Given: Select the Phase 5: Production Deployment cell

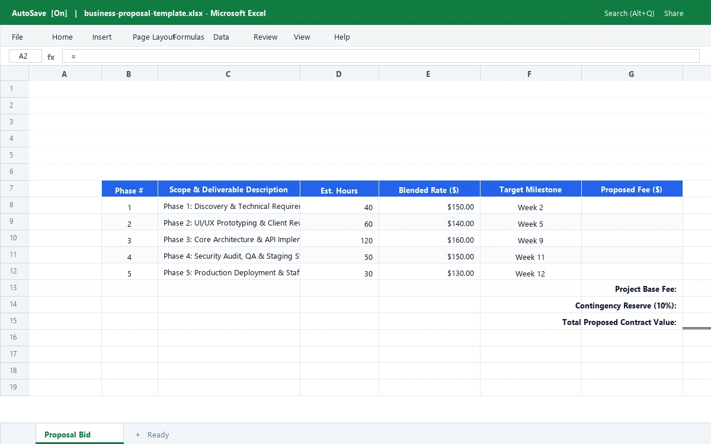Looking at the screenshot, I should point(229,272).
